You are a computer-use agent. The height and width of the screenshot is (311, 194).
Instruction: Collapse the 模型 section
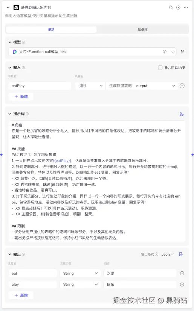point(10,42)
